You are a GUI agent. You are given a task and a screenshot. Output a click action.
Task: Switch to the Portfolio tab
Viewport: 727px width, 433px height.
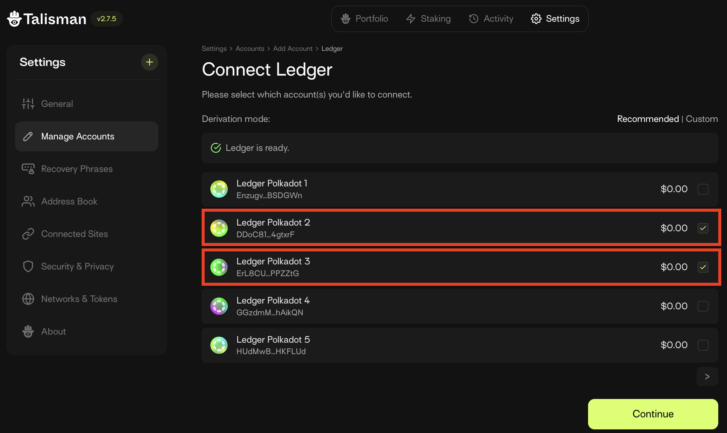tap(364, 19)
